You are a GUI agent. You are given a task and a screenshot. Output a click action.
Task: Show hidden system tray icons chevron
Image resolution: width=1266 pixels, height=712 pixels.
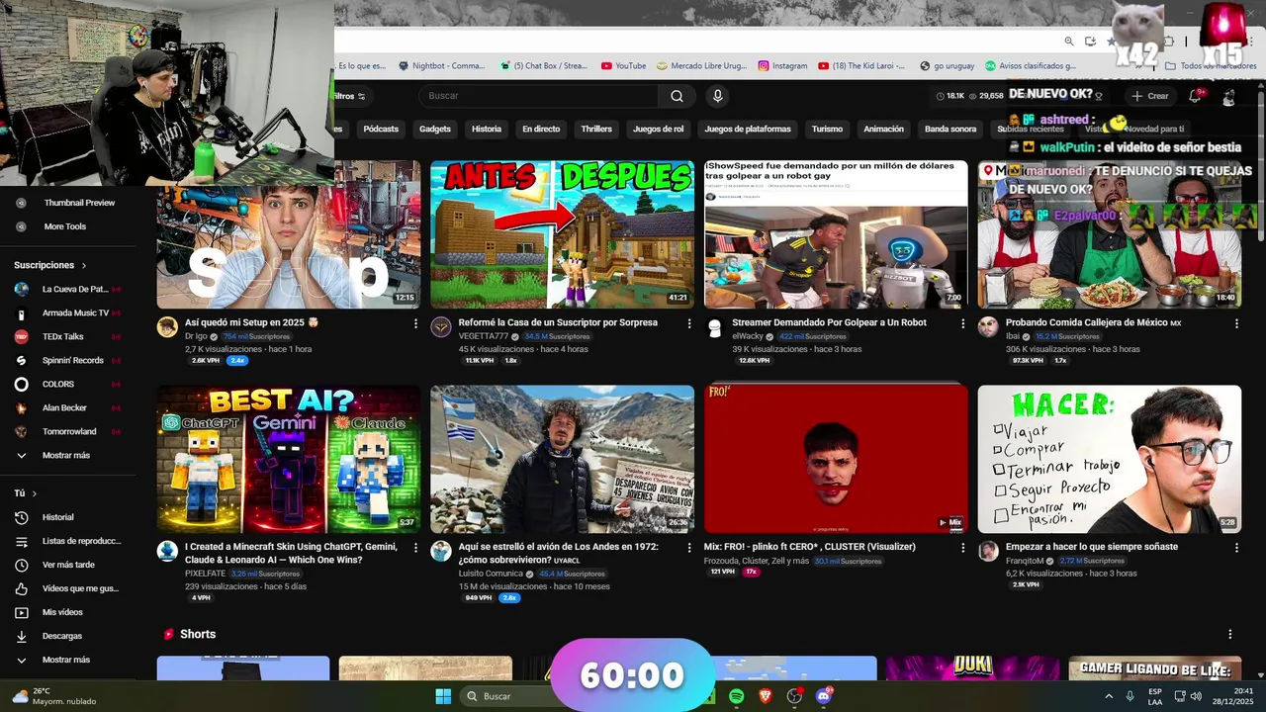1107,696
